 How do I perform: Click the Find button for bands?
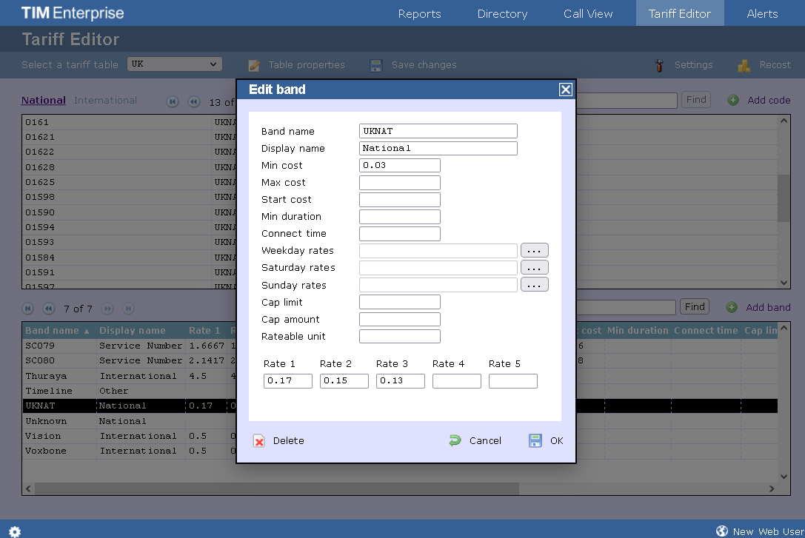tap(695, 306)
